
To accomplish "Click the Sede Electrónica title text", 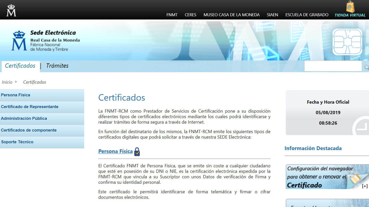I will (x=53, y=33).
